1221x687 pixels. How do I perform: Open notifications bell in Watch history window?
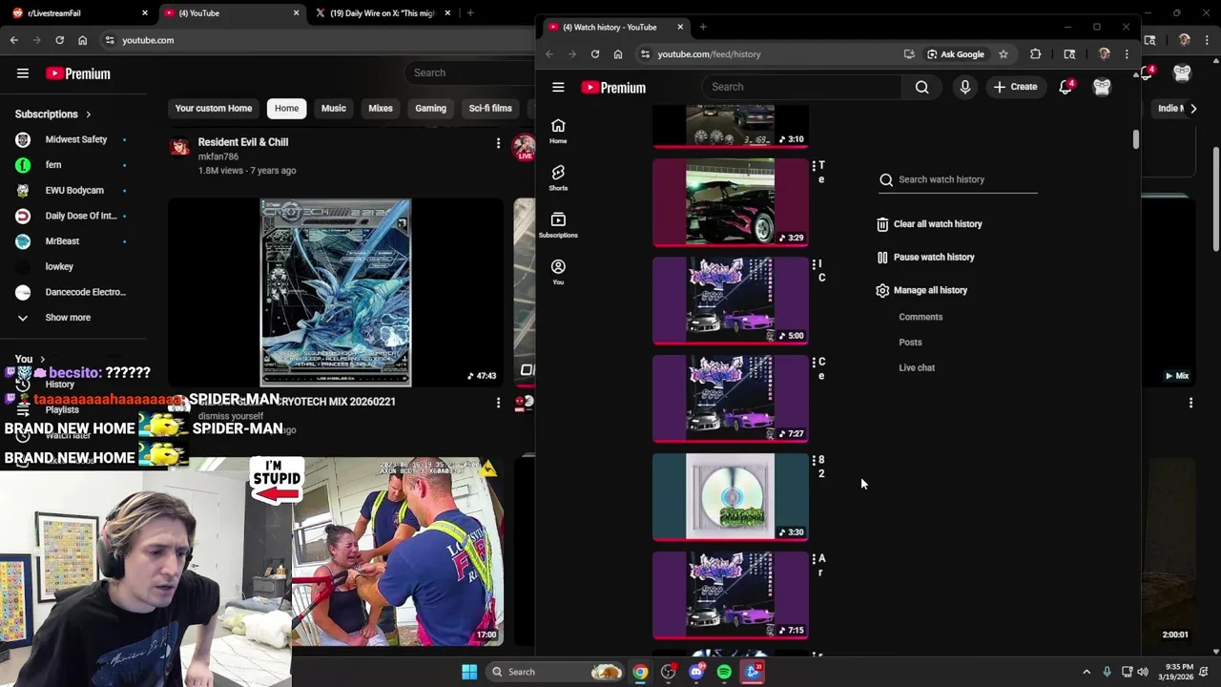click(x=1066, y=87)
